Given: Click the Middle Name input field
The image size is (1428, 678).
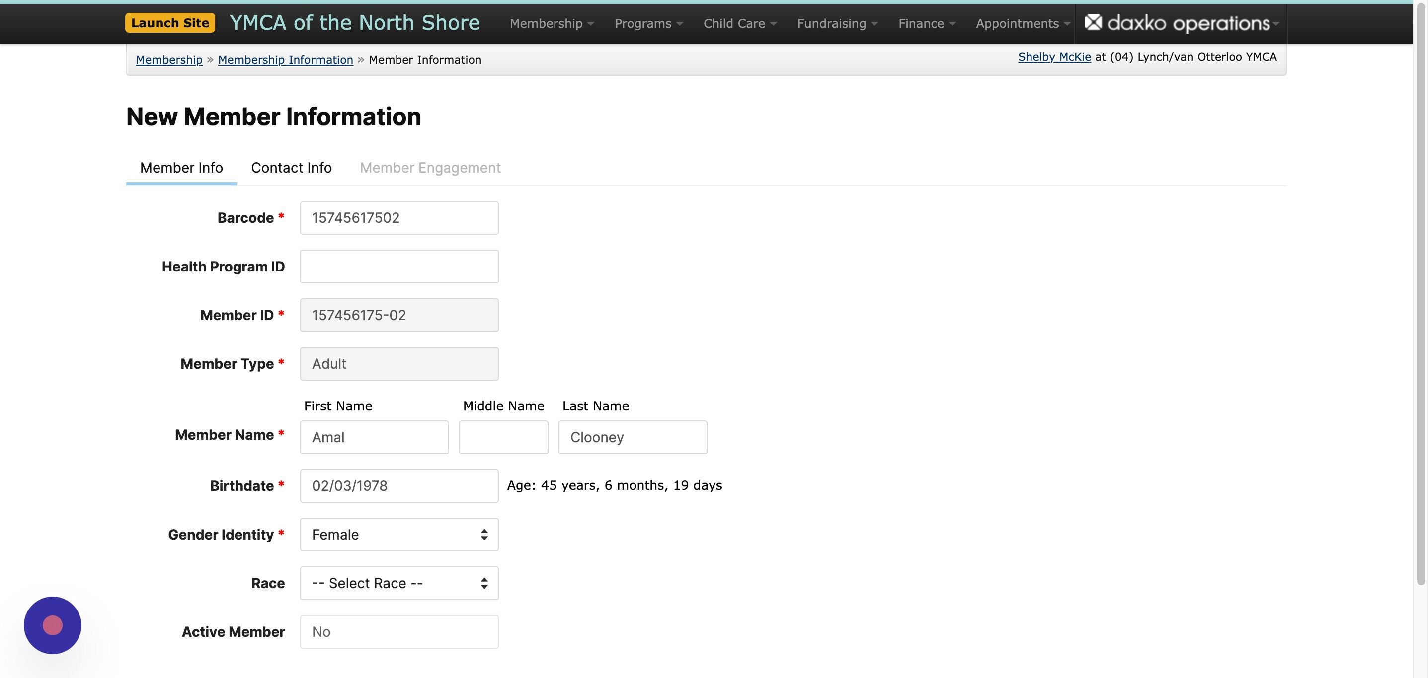Looking at the screenshot, I should 503,437.
